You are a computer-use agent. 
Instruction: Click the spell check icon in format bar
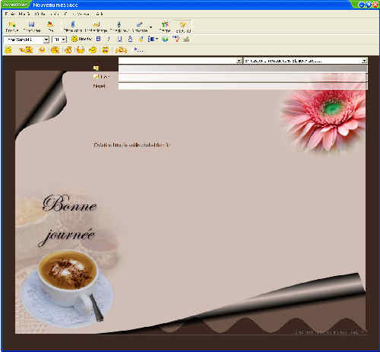(176, 40)
